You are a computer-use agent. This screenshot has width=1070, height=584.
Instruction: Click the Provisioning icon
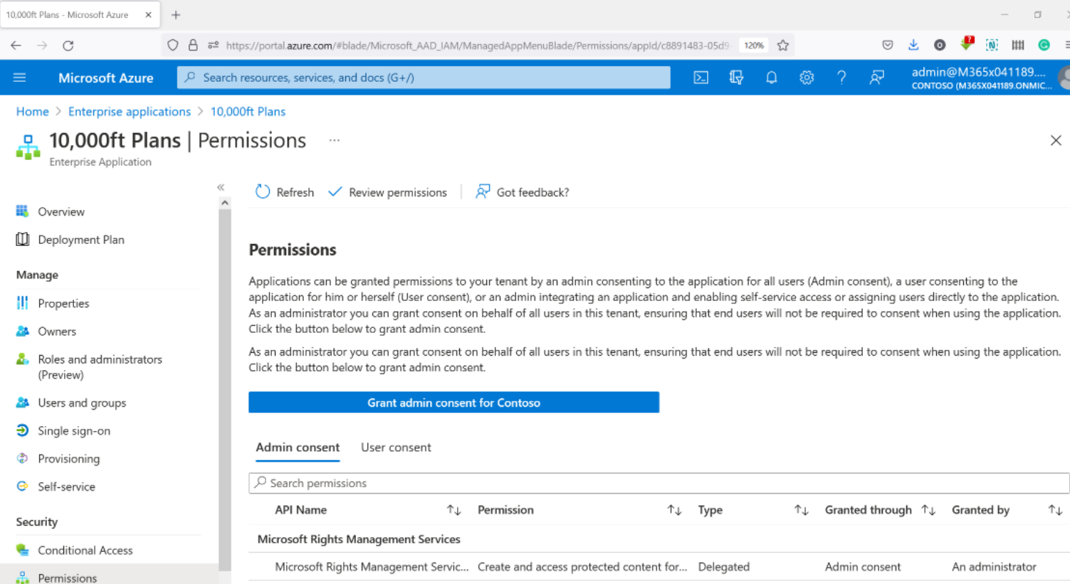coord(23,458)
